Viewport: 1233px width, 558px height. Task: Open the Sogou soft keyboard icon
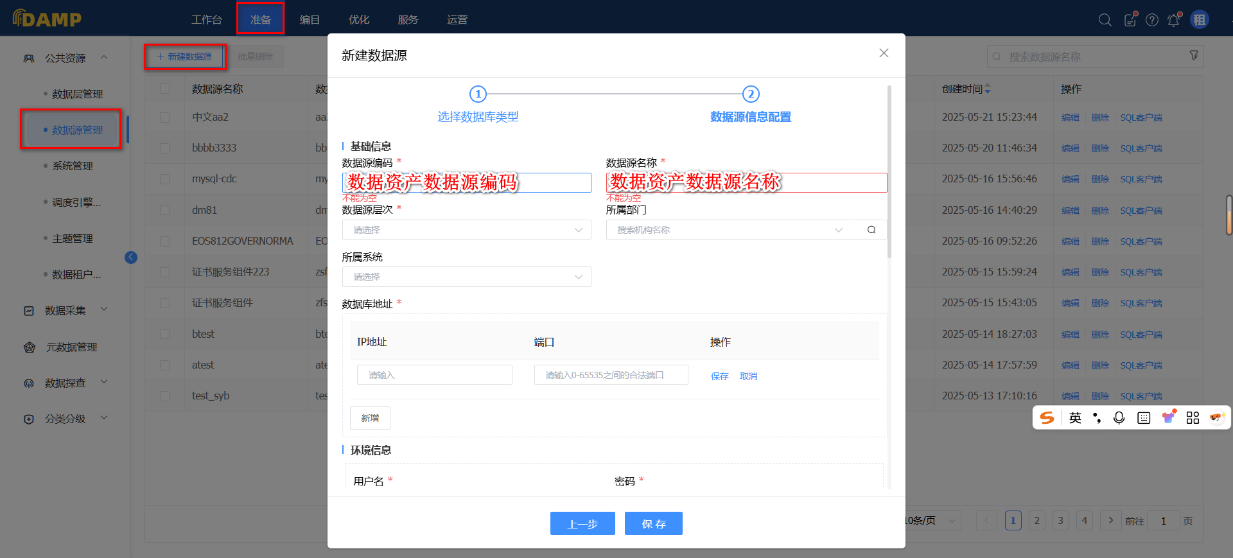click(x=1144, y=418)
